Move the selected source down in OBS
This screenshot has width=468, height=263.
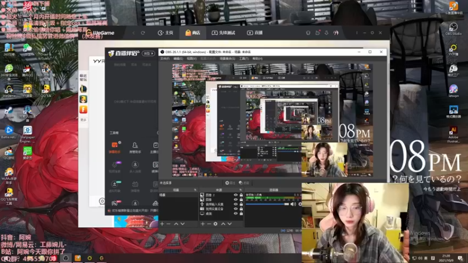point(229,224)
